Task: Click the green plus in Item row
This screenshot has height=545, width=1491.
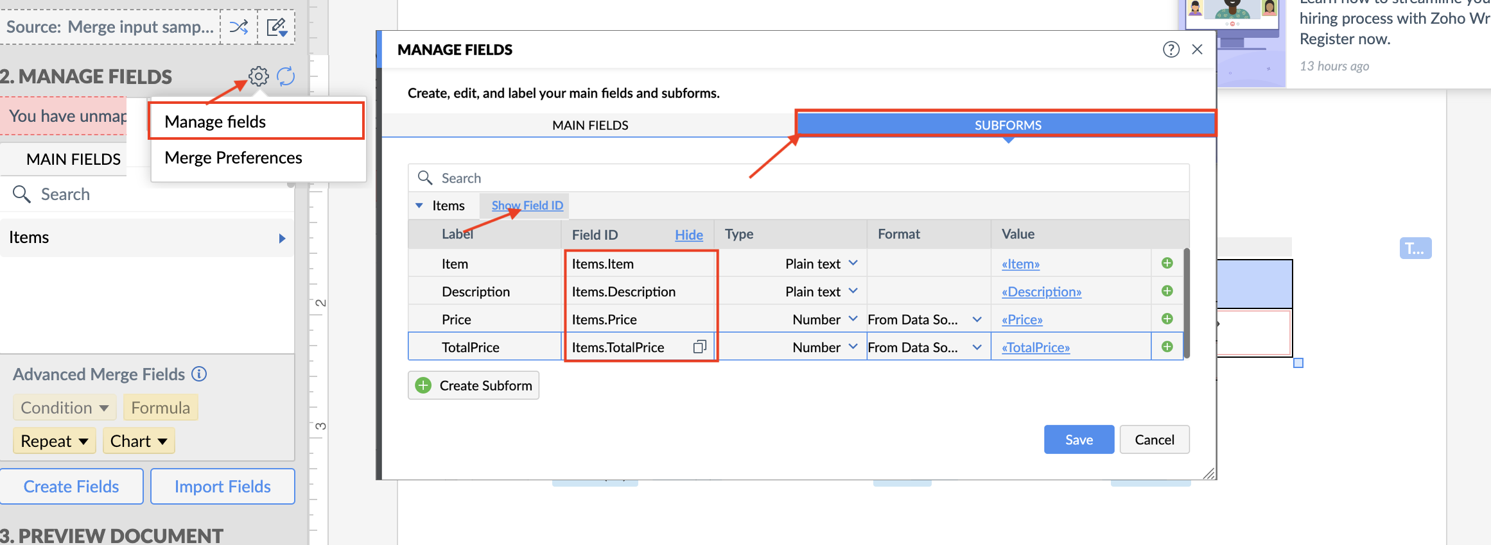Action: tap(1167, 264)
